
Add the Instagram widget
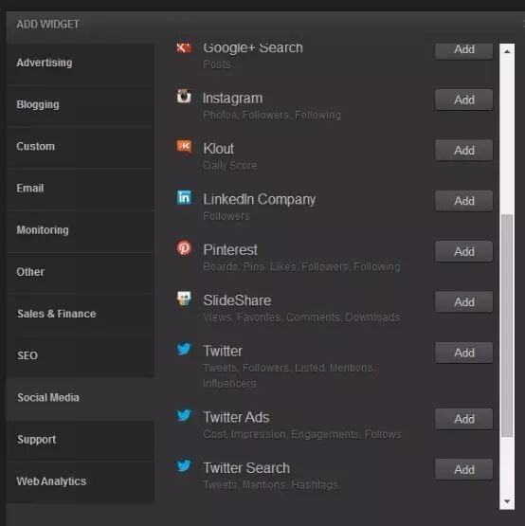464,100
